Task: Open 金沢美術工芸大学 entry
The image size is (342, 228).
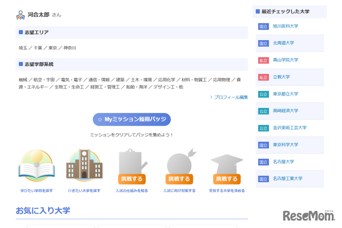Action: point(290,128)
